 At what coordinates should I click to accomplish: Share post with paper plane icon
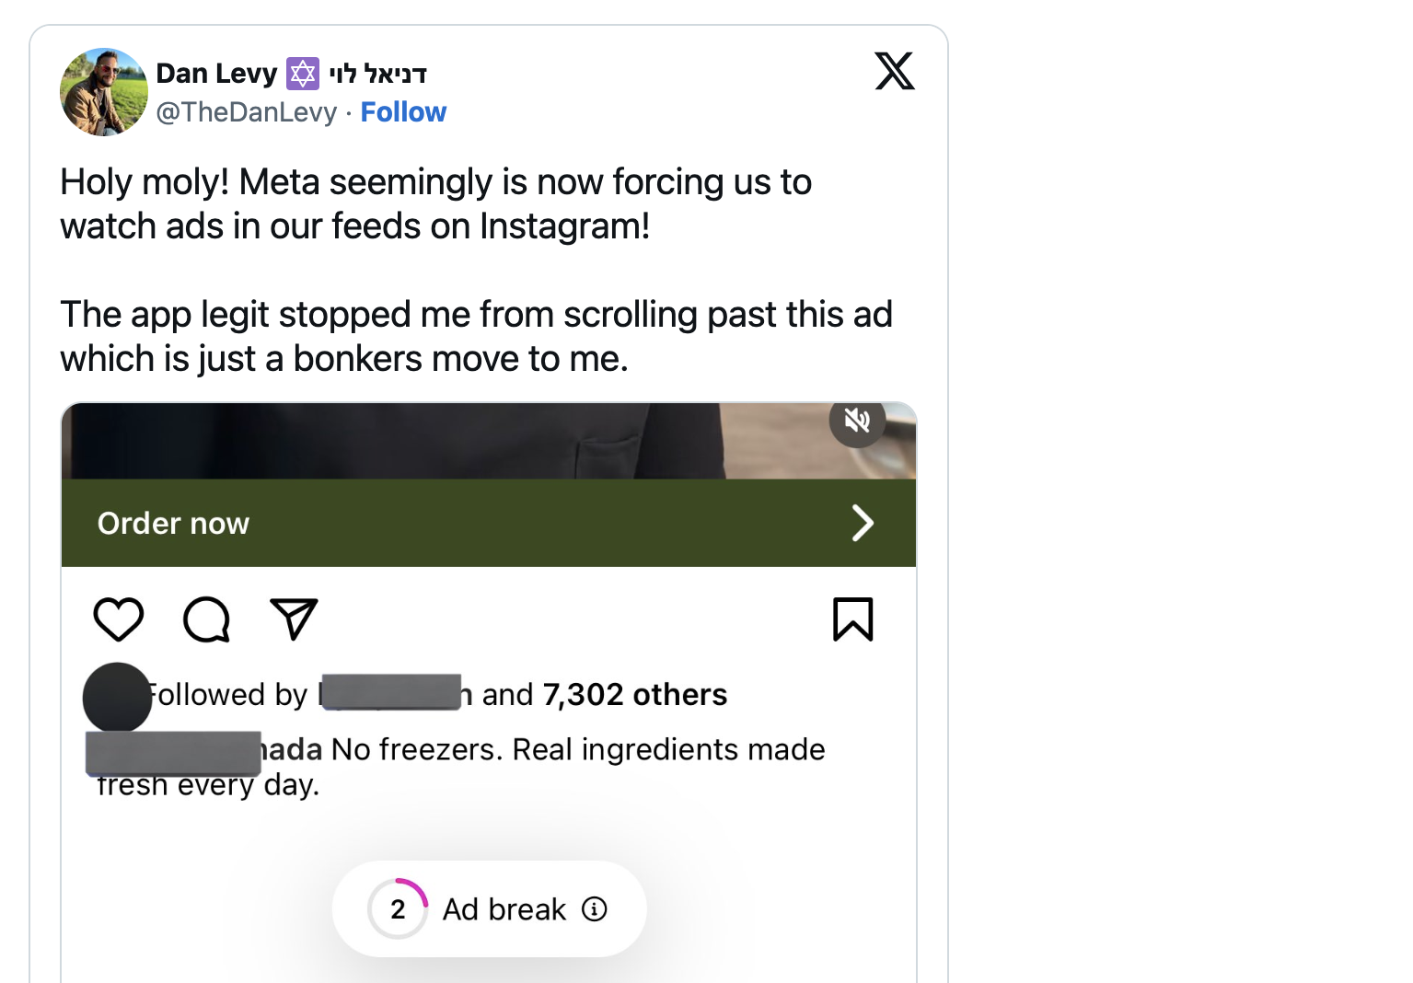click(x=294, y=619)
